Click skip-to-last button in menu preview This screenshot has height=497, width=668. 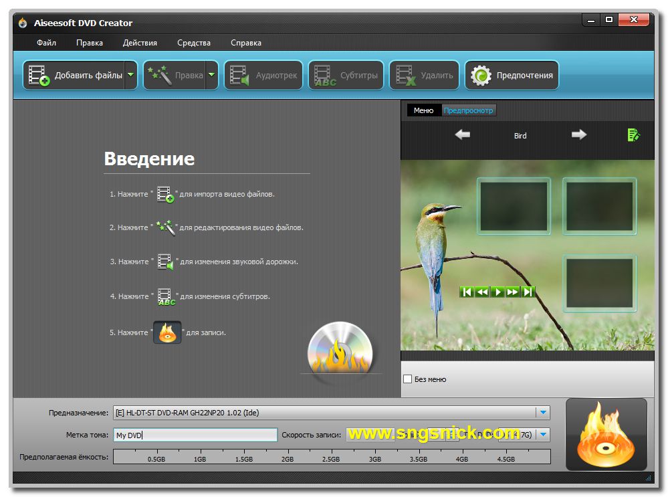pyautogui.click(x=528, y=292)
